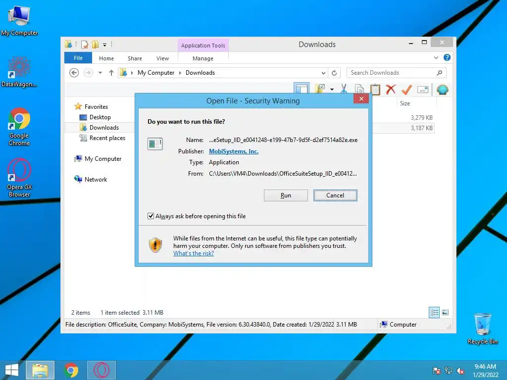Expand the address bar history dropdown
Viewport: 507px width, 380px height.
323,73
